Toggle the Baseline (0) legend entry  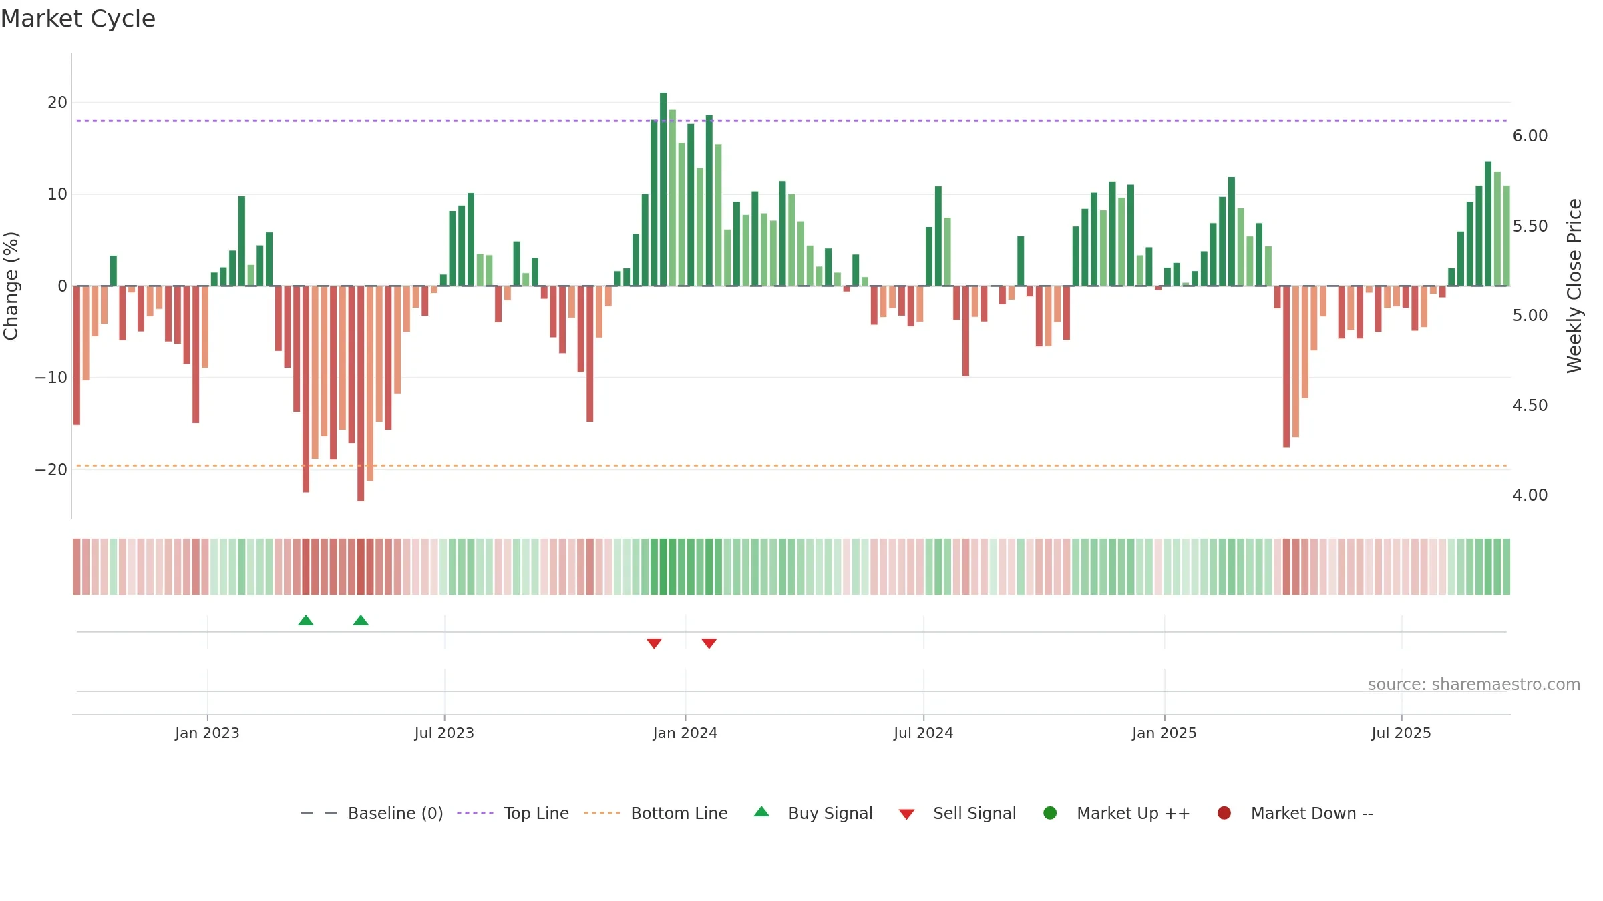click(x=395, y=813)
